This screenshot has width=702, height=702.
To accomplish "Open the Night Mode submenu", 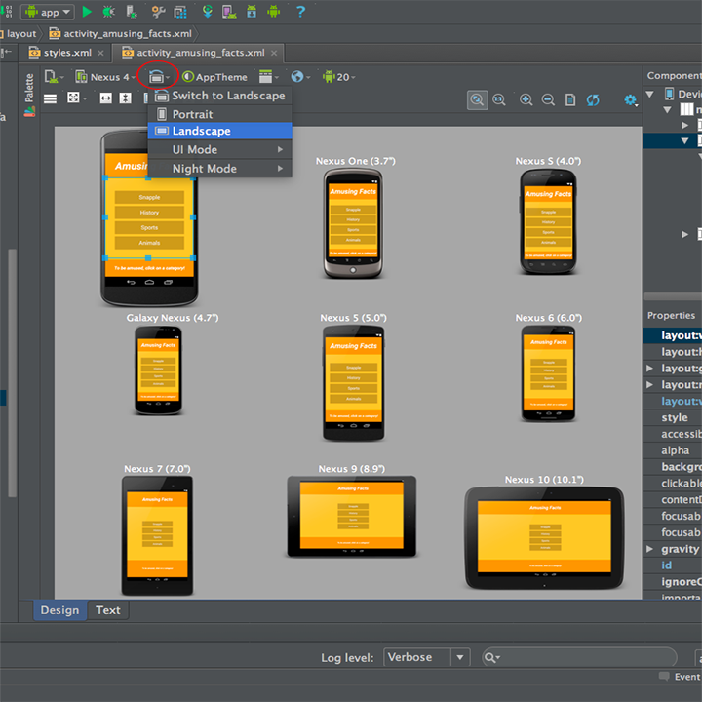I will click(205, 169).
